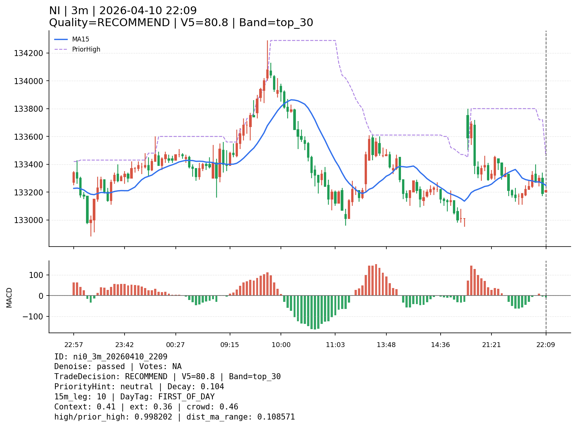Click the 09:15 time axis label
Viewport: 576px width, 427px height.
pos(230,345)
